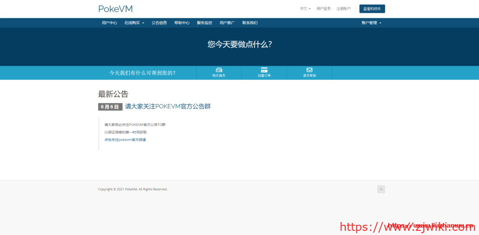
Task: Click the PokeVM logo
Action: 116,9
